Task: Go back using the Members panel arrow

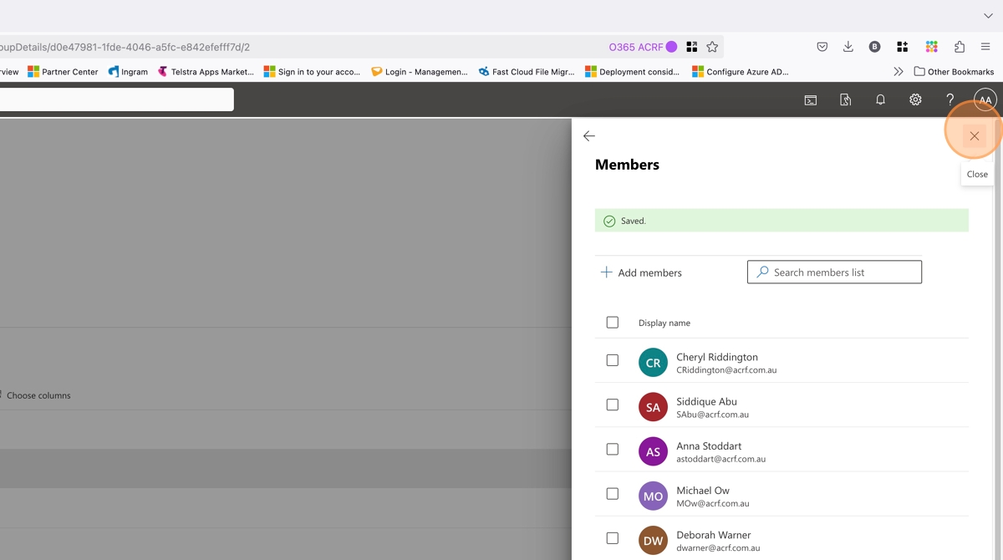Action: 589,136
